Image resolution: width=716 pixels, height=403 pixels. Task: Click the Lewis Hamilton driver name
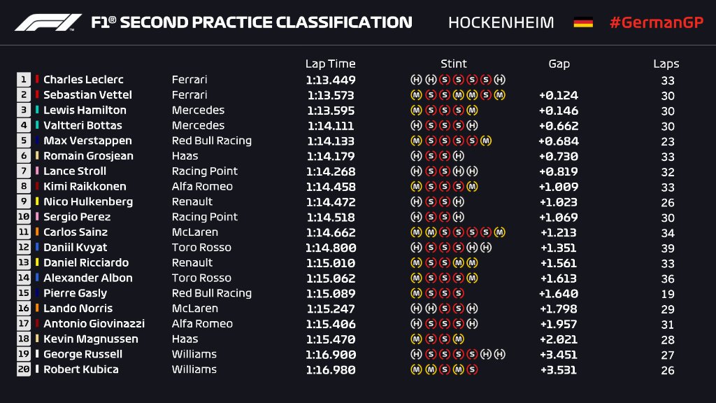[85, 111]
